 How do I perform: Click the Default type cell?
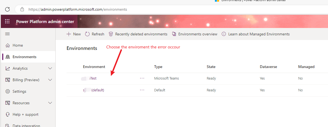(160, 90)
